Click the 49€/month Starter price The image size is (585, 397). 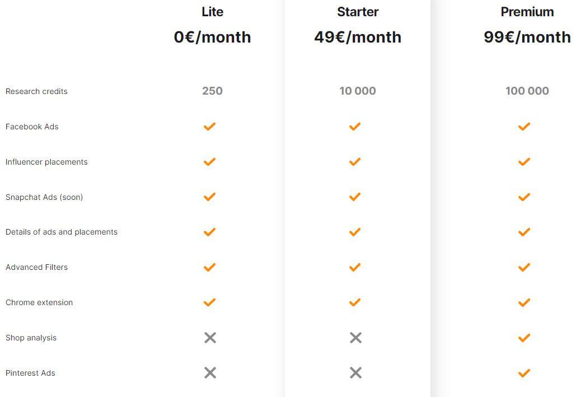(x=358, y=37)
